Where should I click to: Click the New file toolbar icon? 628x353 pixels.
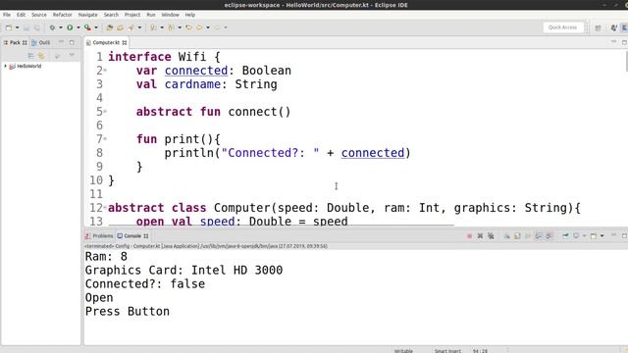(9, 27)
